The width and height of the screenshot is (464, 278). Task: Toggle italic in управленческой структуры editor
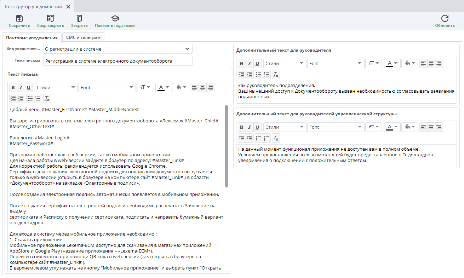(x=250, y=127)
